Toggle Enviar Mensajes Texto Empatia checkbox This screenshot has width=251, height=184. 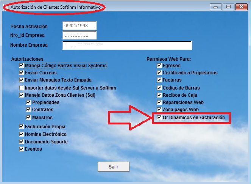[x=21, y=80]
